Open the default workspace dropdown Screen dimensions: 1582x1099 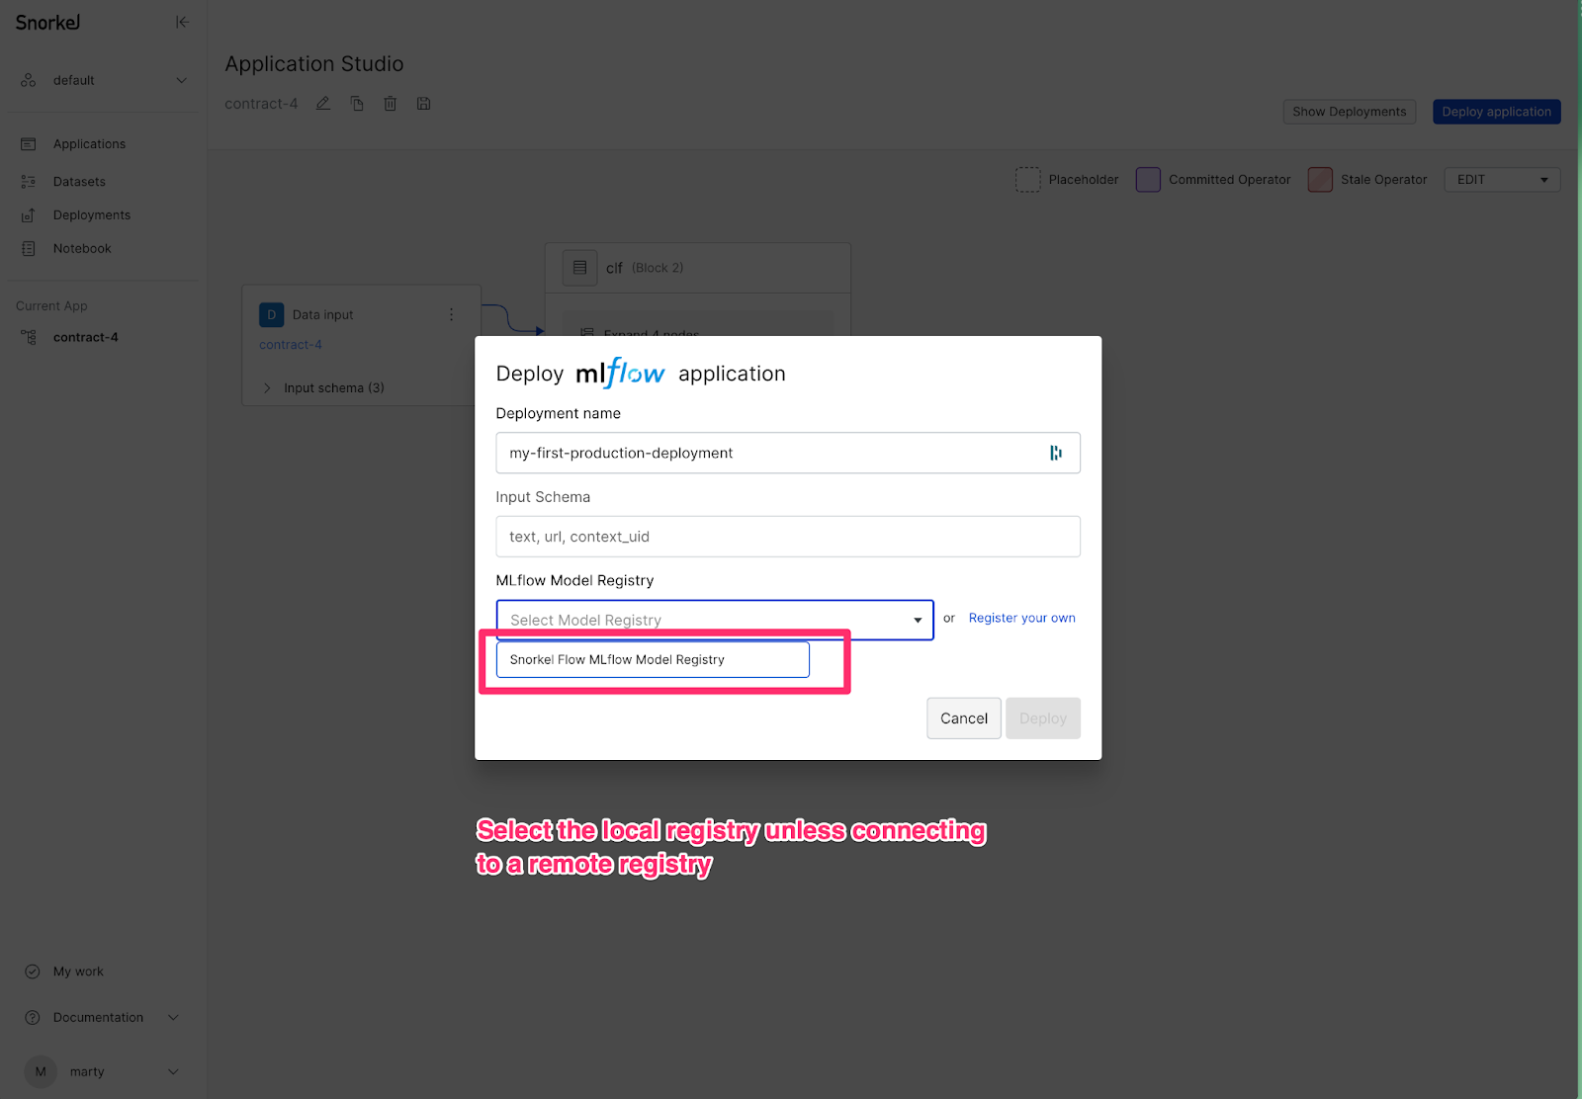click(104, 80)
